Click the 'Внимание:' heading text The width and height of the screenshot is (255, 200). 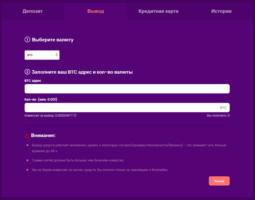pyautogui.click(x=43, y=135)
